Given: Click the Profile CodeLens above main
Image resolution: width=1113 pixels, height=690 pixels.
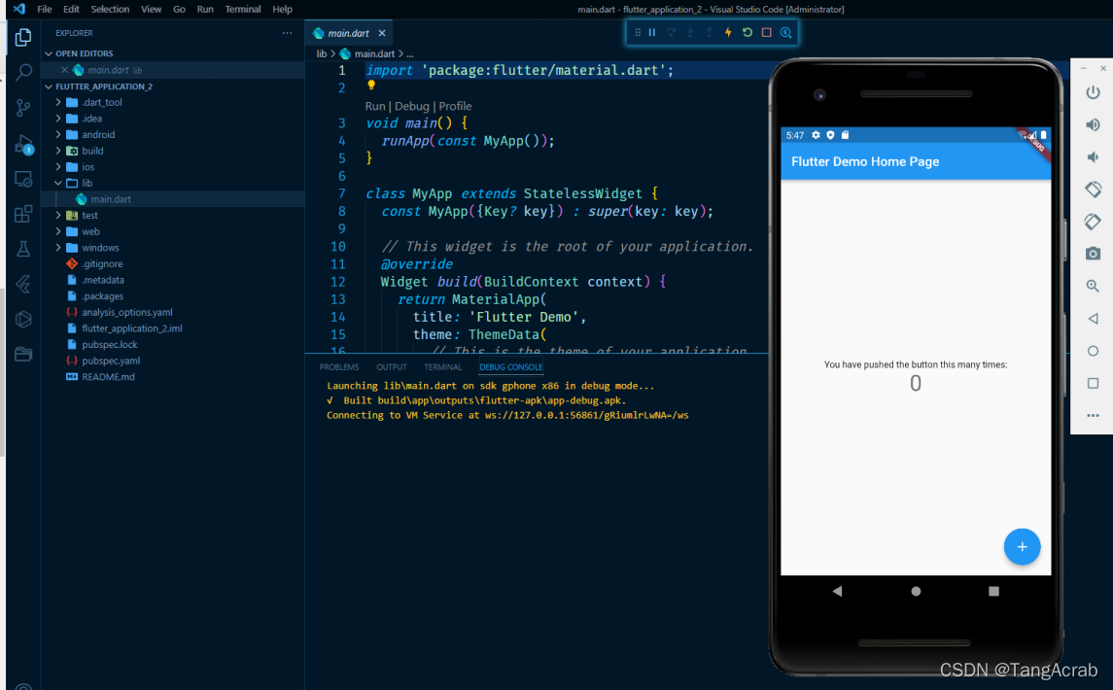Looking at the screenshot, I should [x=455, y=107].
